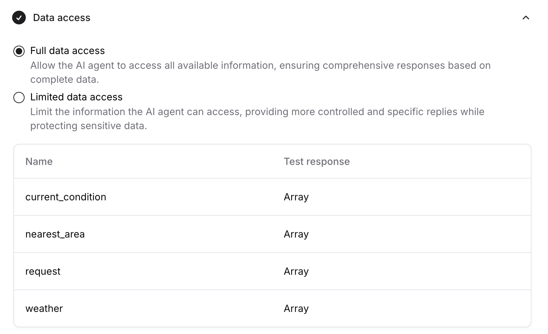
Task: Toggle the filled radio next to Full data access
Action: click(19, 51)
